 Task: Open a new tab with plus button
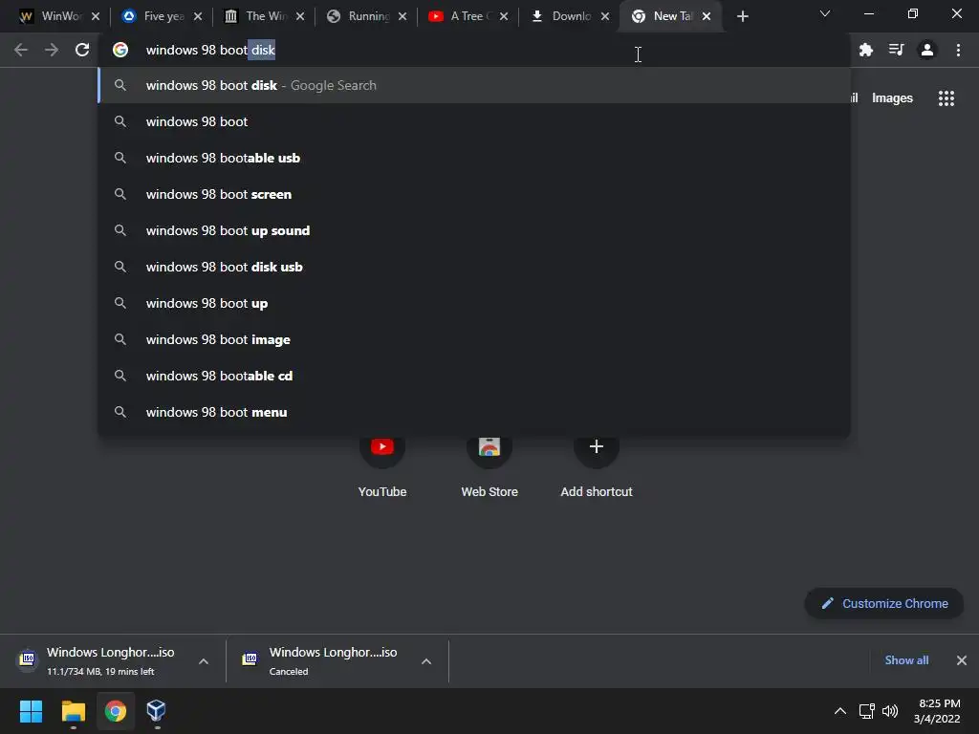[x=742, y=16]
